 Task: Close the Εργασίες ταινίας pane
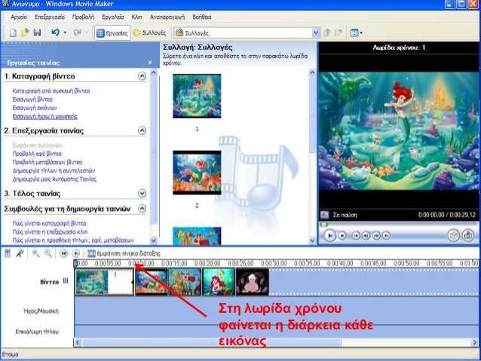click(150, 63)
